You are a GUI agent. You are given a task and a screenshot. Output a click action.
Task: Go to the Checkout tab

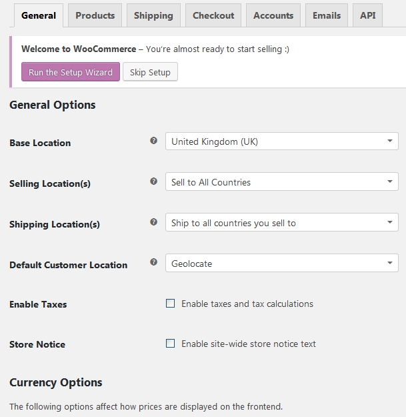(x=213, y=15)
